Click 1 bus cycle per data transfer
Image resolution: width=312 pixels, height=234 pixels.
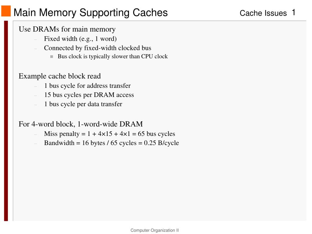[x=83, y=104]
